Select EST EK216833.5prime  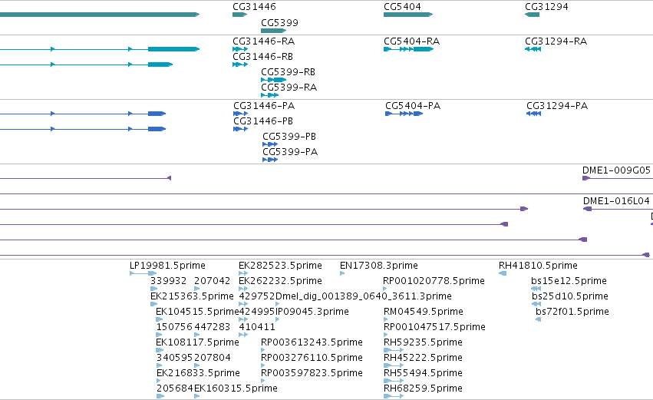coord(159,382)
